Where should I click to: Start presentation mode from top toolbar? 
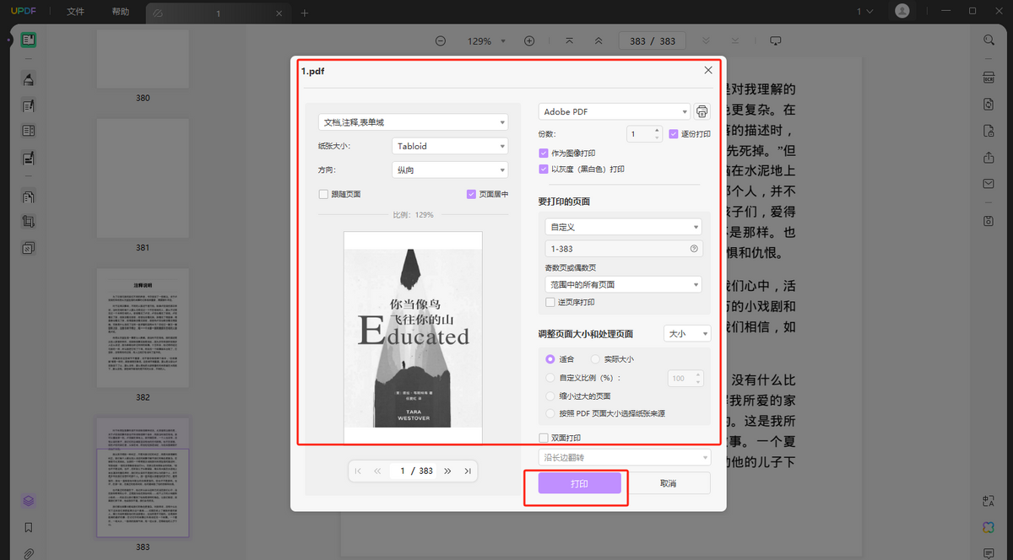776,40
